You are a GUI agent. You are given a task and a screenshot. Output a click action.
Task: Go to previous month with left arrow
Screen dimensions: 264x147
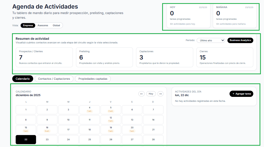tap(142, 94)
